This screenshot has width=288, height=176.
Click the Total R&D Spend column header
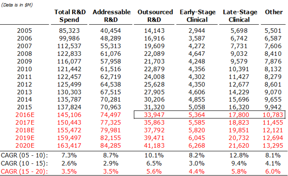point(70,16)
